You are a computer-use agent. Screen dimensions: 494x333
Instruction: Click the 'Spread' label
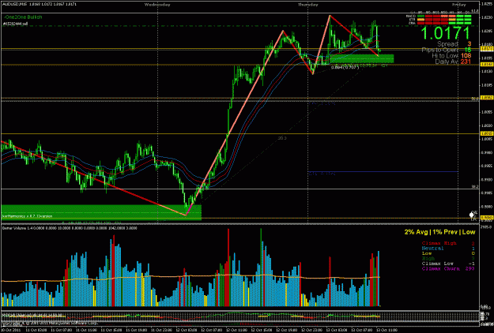447,44
